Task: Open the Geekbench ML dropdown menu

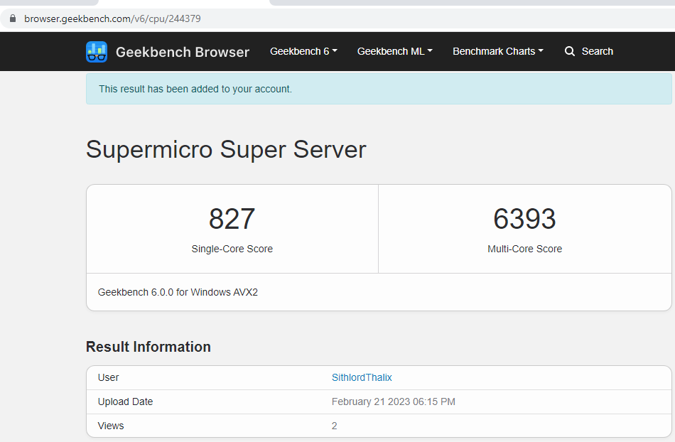Action: [x=395, y=51]
